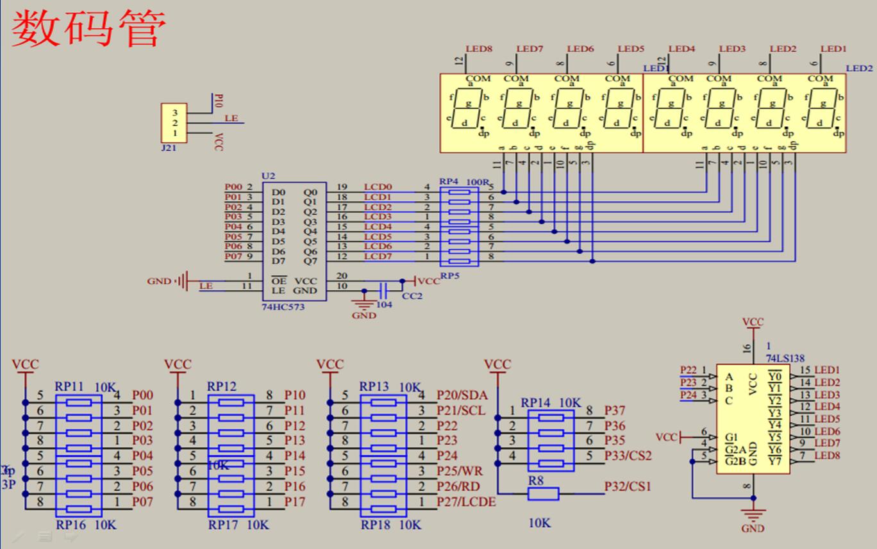Click the 104 capacitor value

(384, 305)
